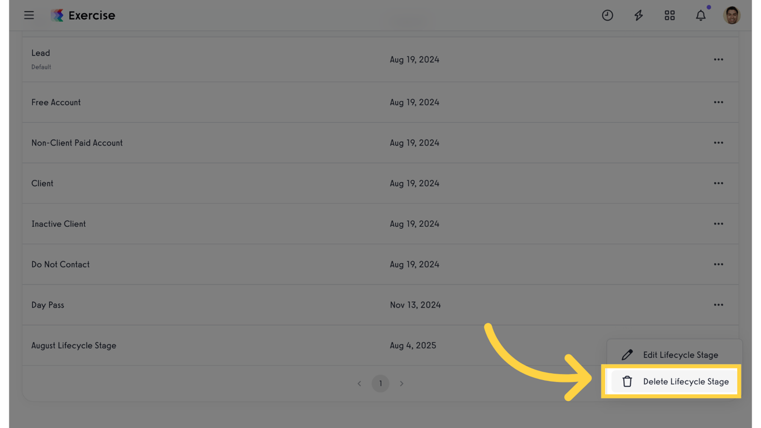Click the Exercise logo

coord(83,16)
